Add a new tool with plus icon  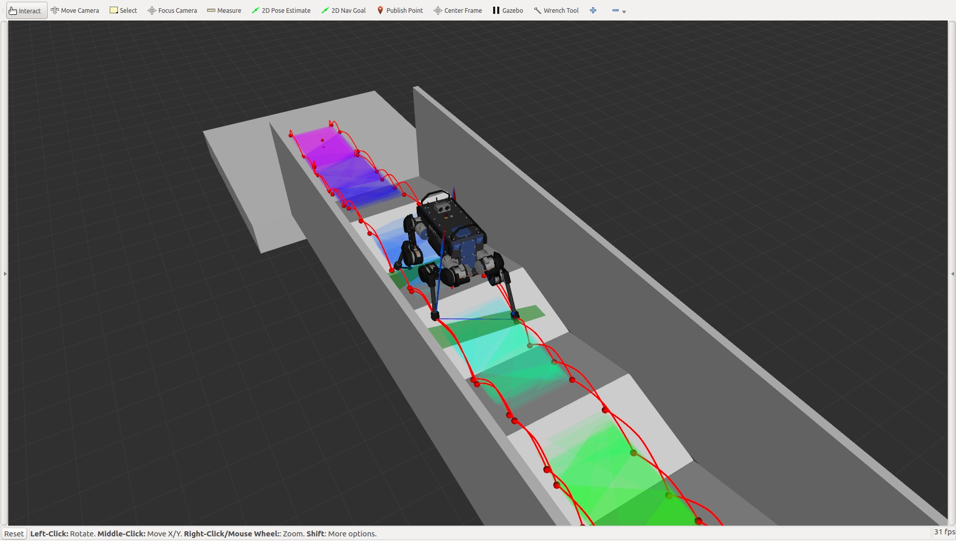pyautogui.click(x=593, y=10)
